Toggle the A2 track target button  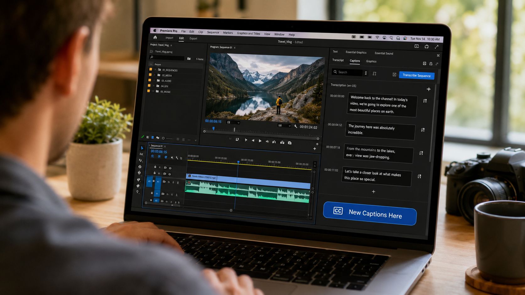[x=157, y=194]
